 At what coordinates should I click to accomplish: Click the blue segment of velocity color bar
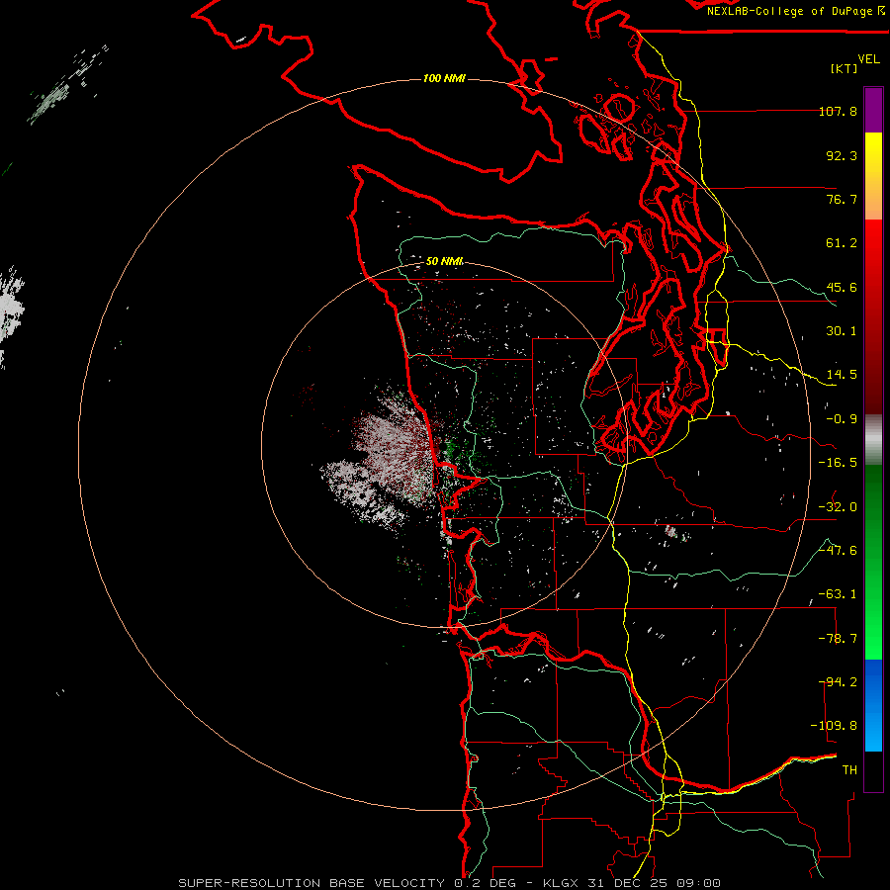tap(873, 705)
